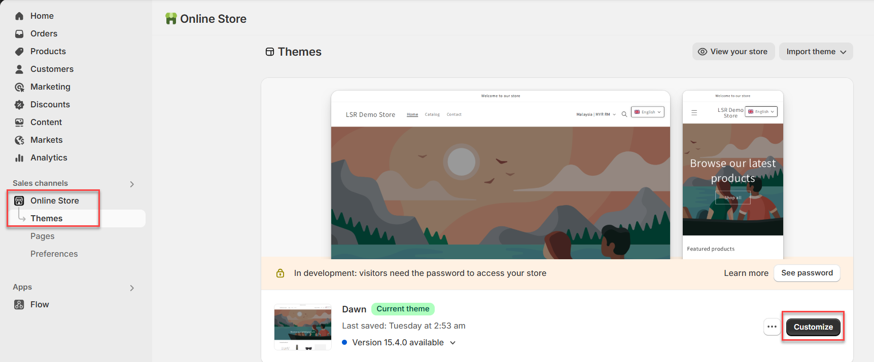Click the lock icon in password banner
This screenshot has width=874, height=362.
(280, 273)
